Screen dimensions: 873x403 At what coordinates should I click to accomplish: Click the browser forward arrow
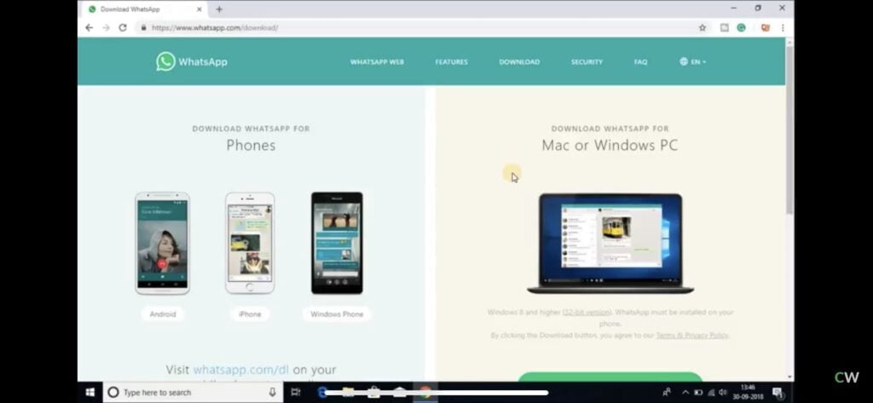[106, 27]
